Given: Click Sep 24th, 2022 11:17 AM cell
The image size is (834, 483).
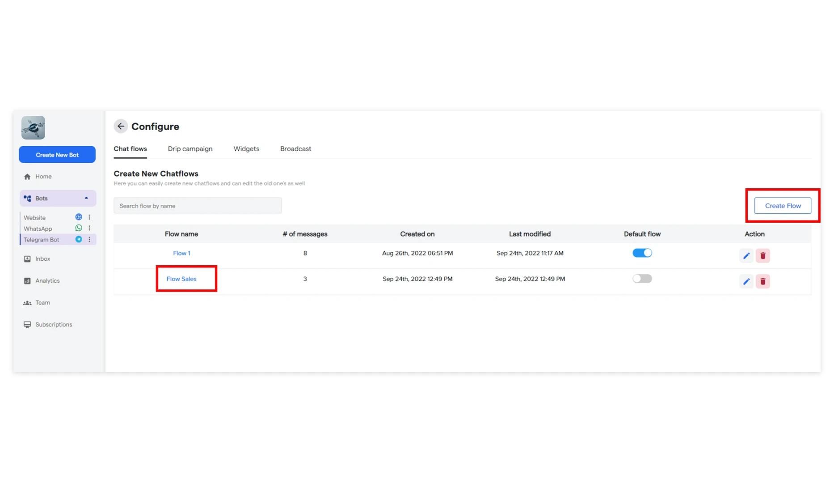Looking at the screenshot, I should point(530,253).
